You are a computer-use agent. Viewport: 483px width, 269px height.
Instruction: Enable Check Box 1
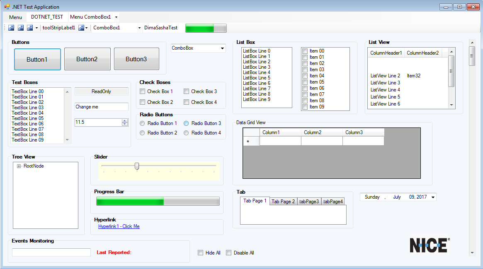click(x=143, y=91)
